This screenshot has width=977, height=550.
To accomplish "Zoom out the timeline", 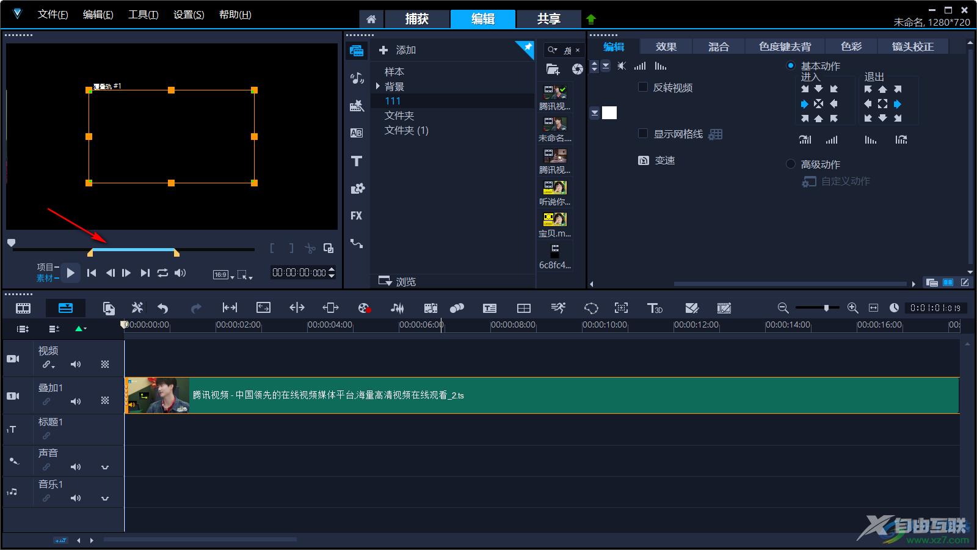I will click(x=783, y=308).
